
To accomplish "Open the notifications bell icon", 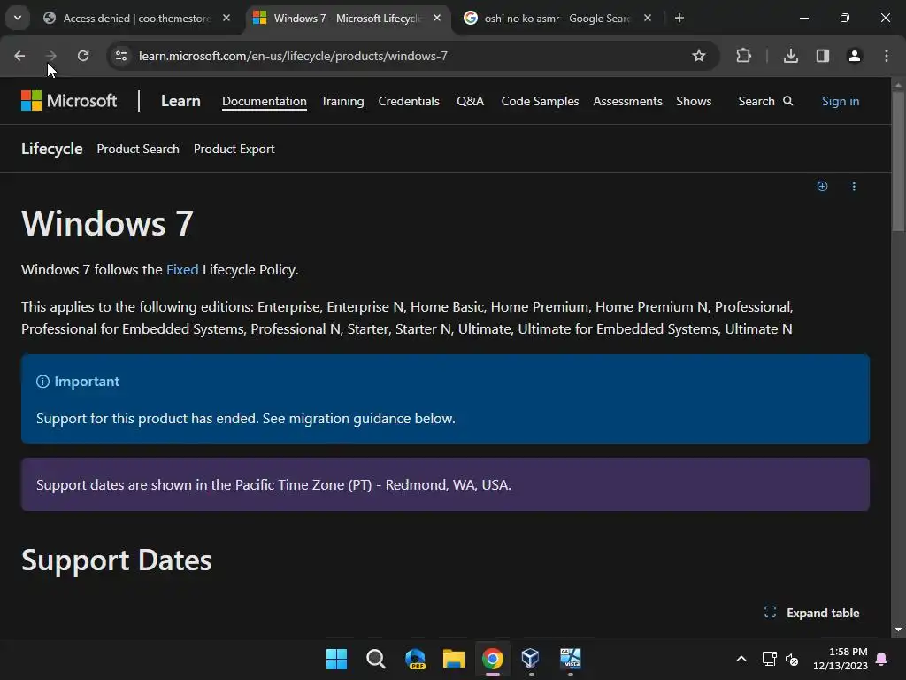I will tap(882, 659).
